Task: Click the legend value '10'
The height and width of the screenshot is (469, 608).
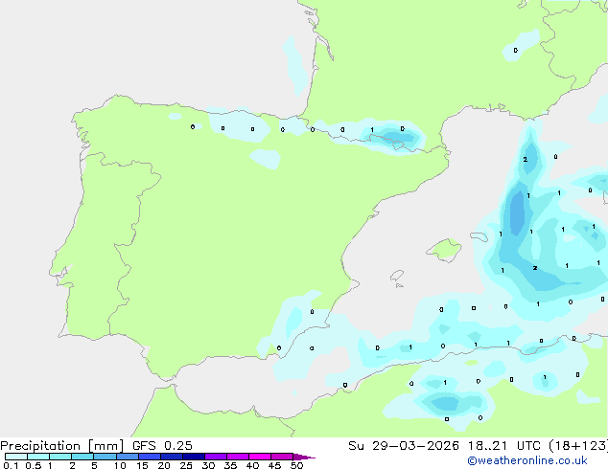Action: 120,465
